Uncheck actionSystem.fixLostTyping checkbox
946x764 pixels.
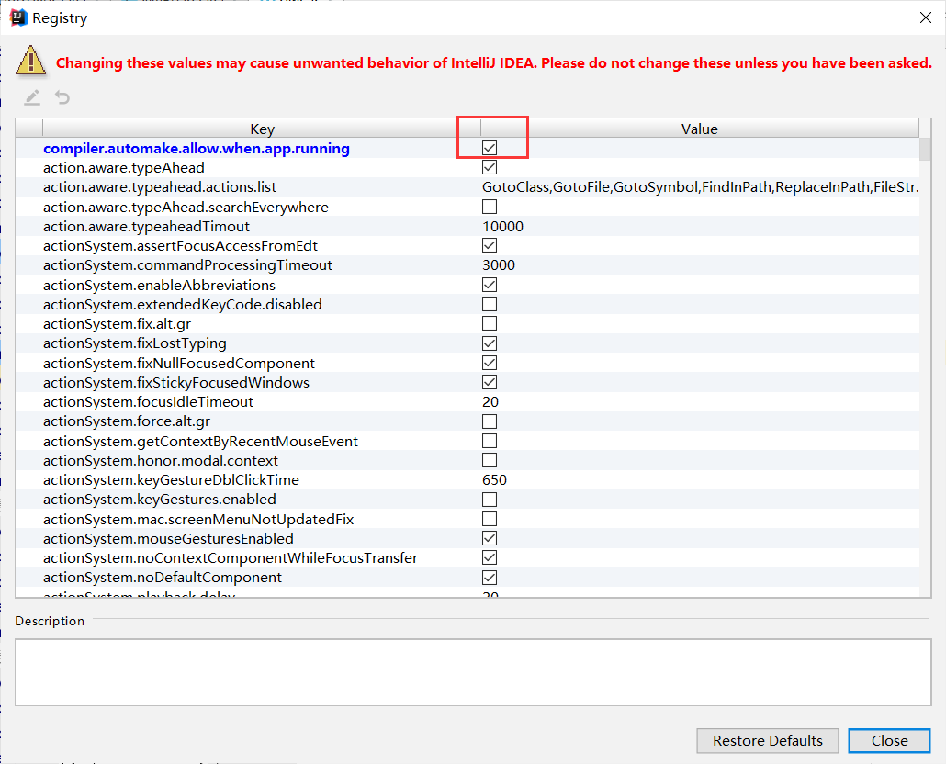(490, 343)
